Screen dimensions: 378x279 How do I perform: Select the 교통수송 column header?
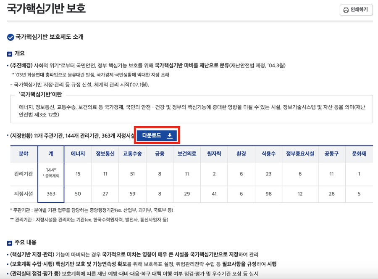[132, 154]
